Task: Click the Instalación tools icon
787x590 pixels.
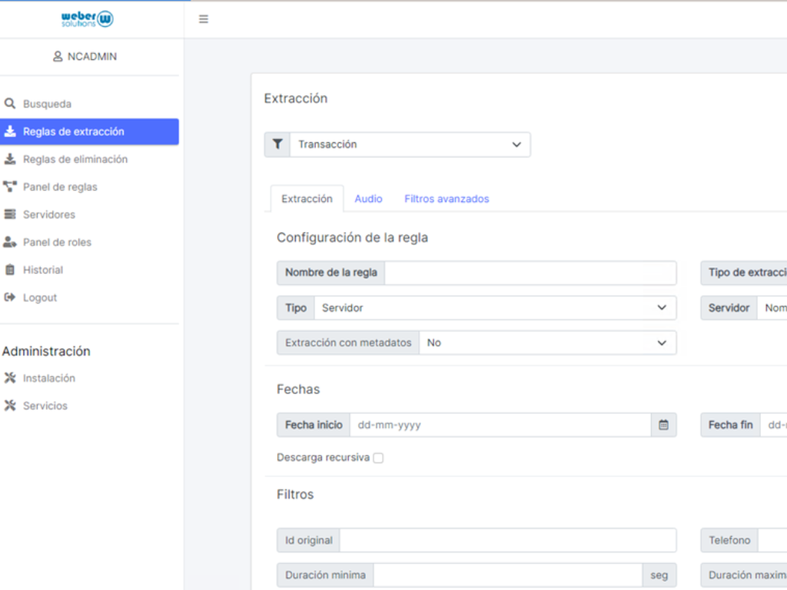Action: click(x=9, y=378)
